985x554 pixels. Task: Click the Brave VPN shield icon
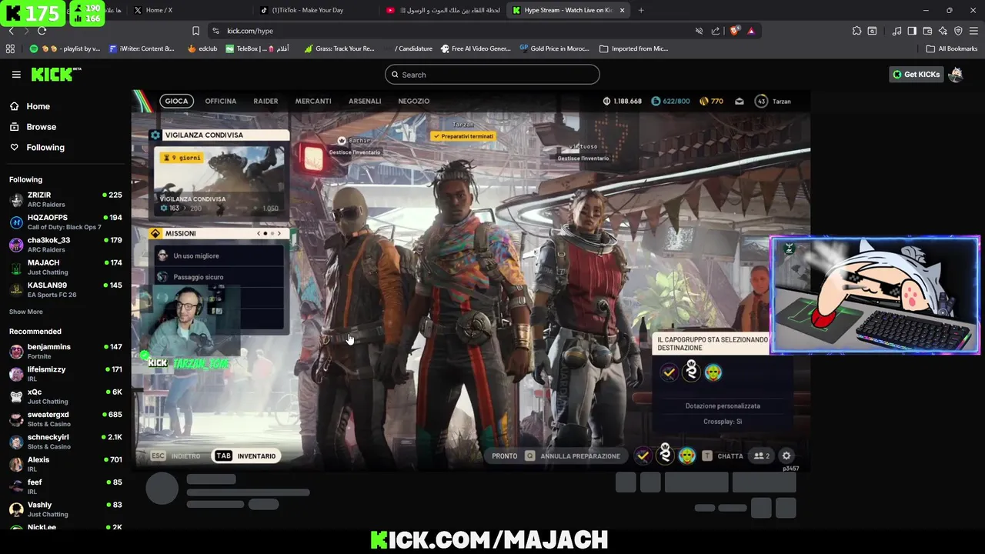point(958,31)
